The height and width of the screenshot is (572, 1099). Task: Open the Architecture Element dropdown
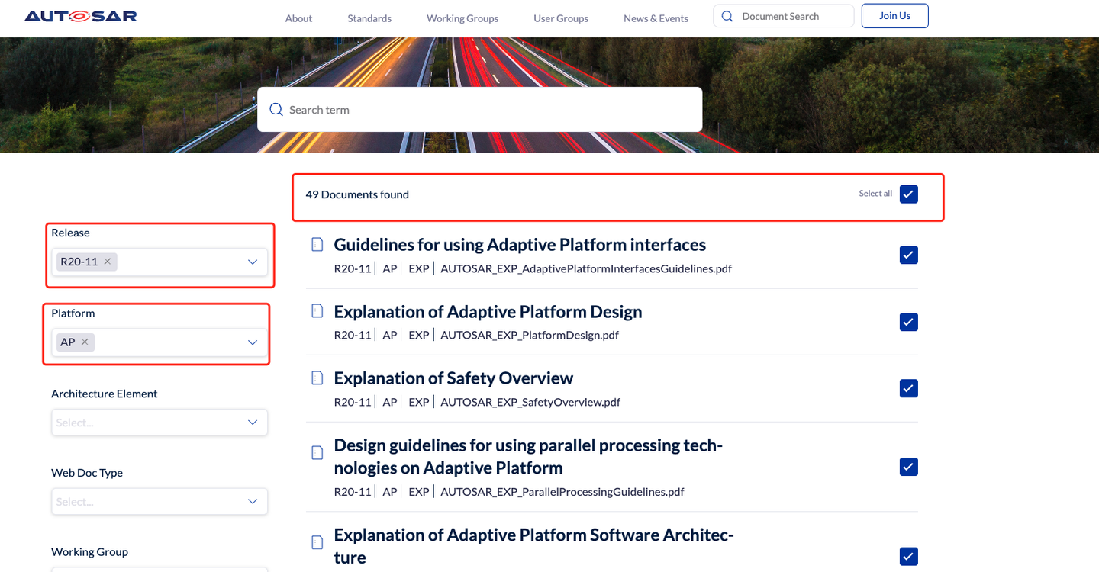click(253, 423)
